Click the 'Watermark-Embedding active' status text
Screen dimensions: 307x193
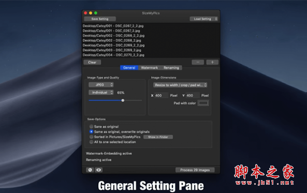point(109,154)
